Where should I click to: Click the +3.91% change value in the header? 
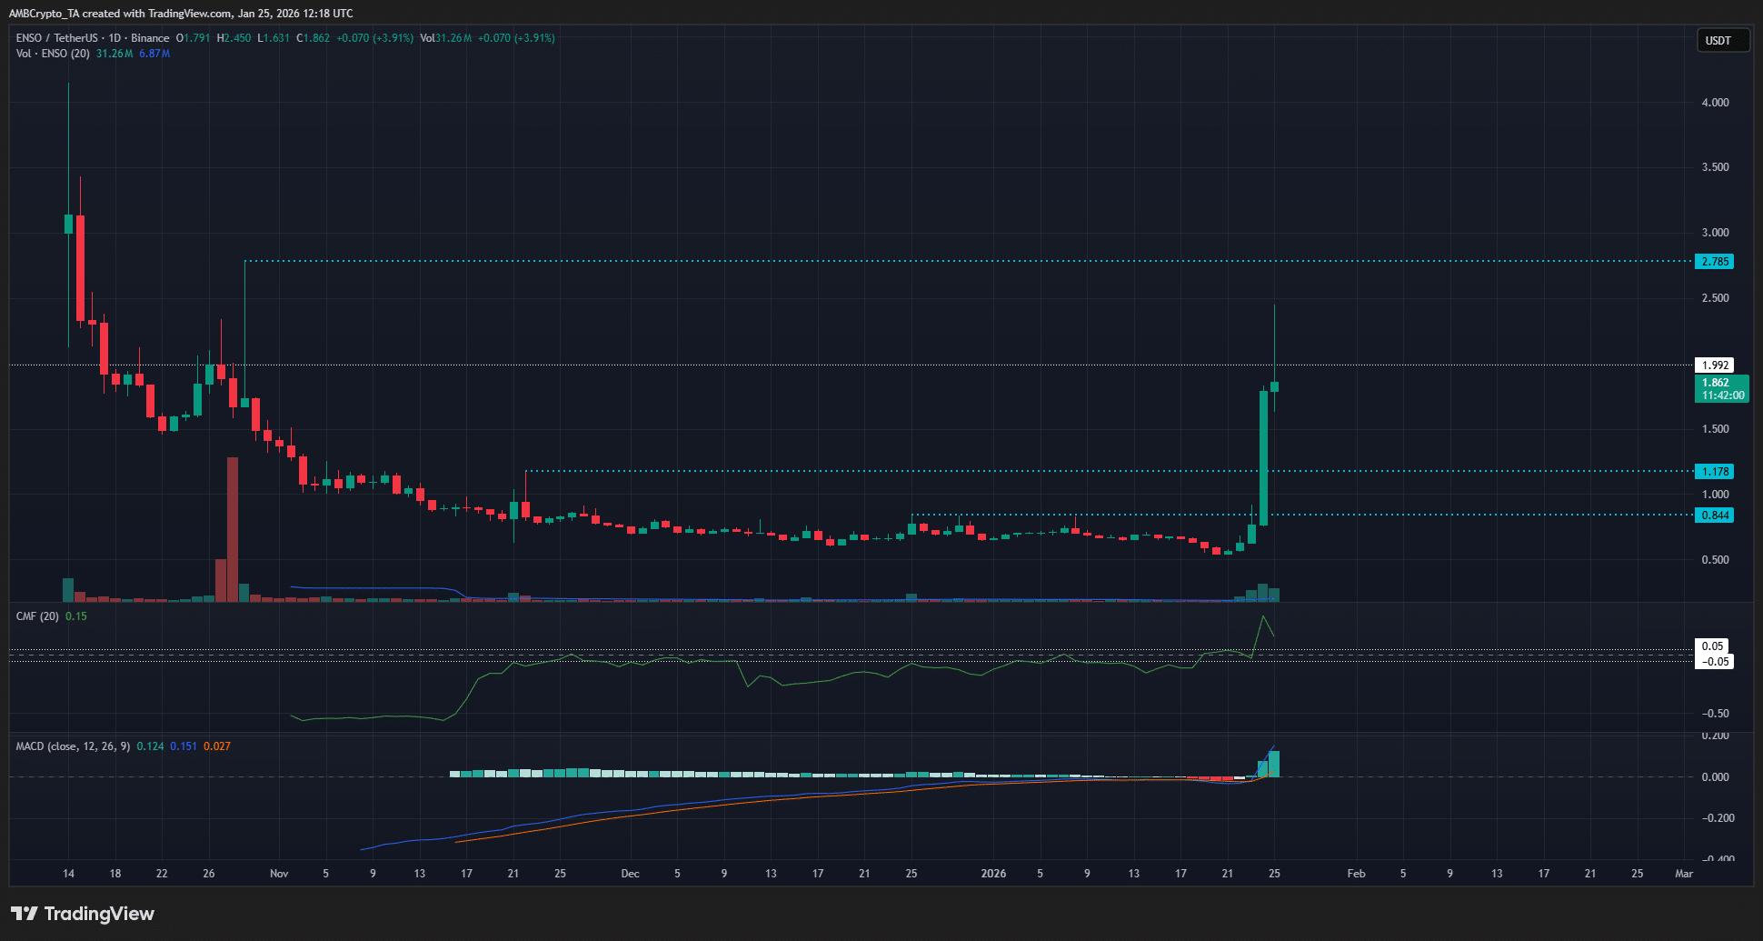point(393,38)
